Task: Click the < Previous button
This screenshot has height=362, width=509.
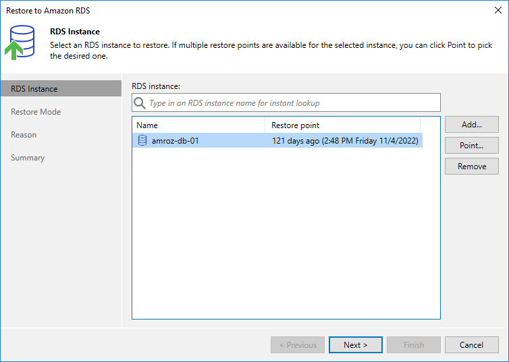Action: pyautogui.click(x=297, y=345)
